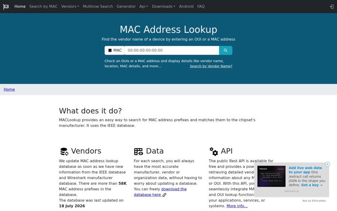Viewport: 337px width, 211px height.
Task: Open Search by MAC page
Action: [43, 7]
